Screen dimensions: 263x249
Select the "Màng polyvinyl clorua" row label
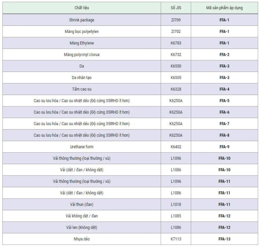click(x=82, y=55)
